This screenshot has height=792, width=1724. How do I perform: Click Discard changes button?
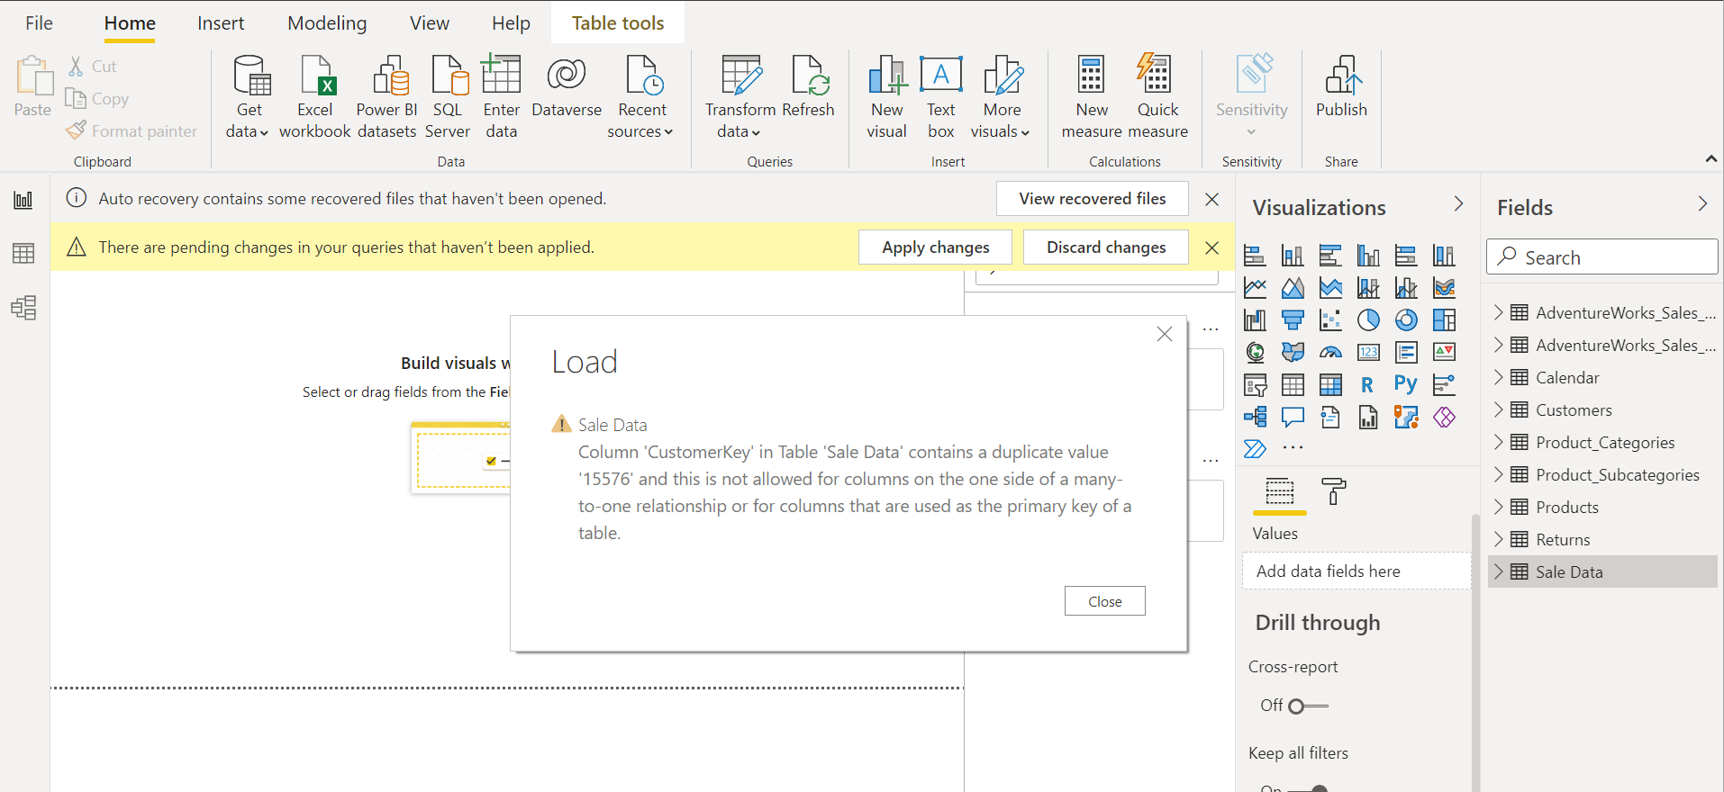tap(1106, 247)
